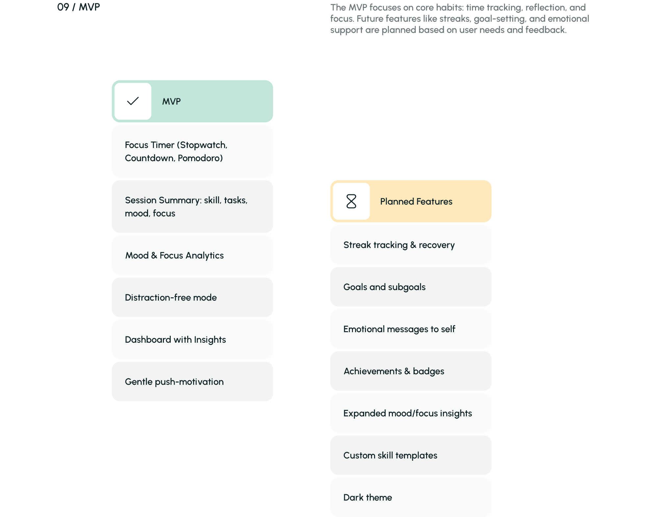
Task: Click the MVP description paragraph text
Action: coord(459,19)
